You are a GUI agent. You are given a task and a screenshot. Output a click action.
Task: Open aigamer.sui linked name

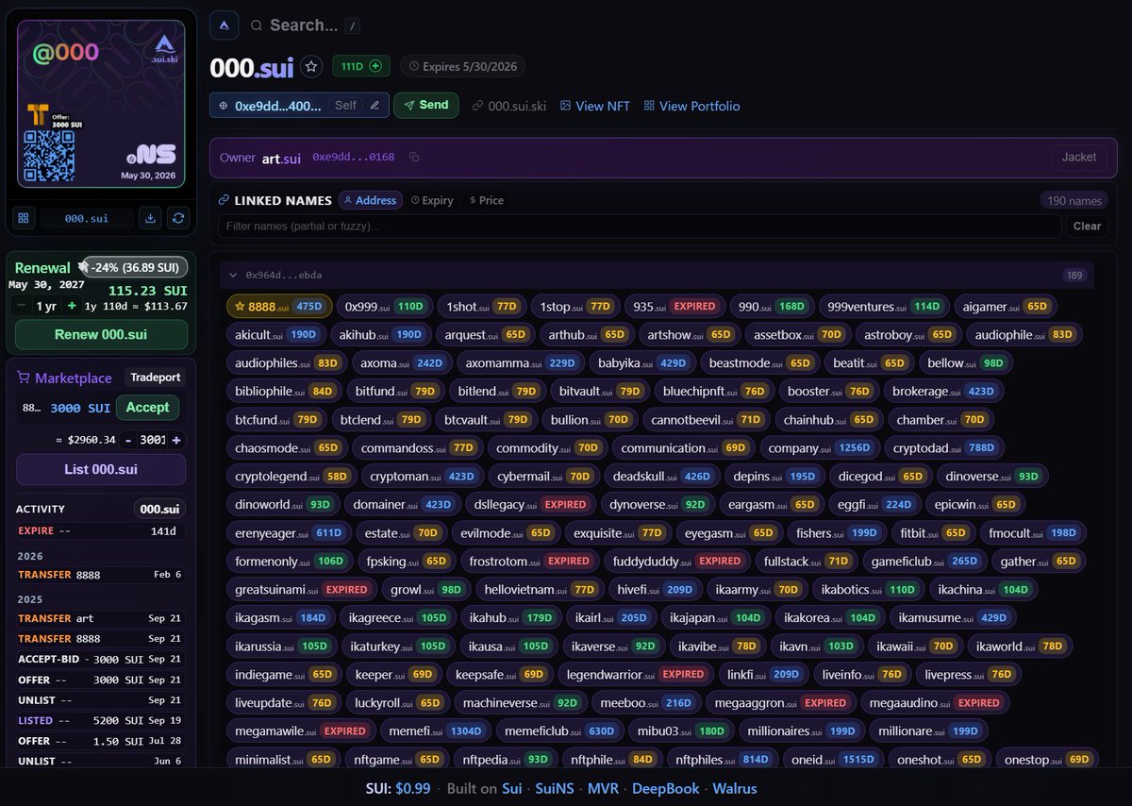coord(1006,306)
